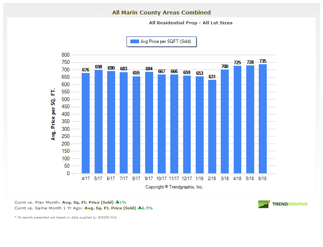Select the shortest 631 bar for 2/18
The width and height of the screenshot is (323, 247).
(212, 125)
